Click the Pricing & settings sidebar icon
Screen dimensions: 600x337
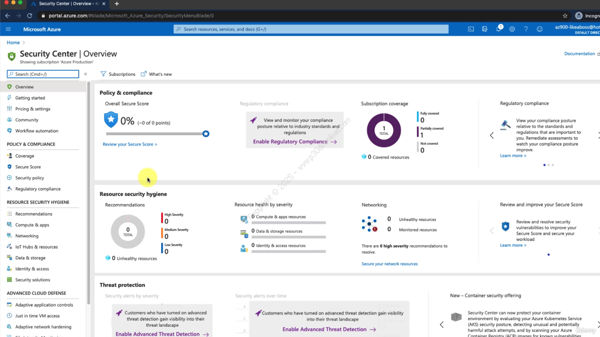click(x=10, y=109)
